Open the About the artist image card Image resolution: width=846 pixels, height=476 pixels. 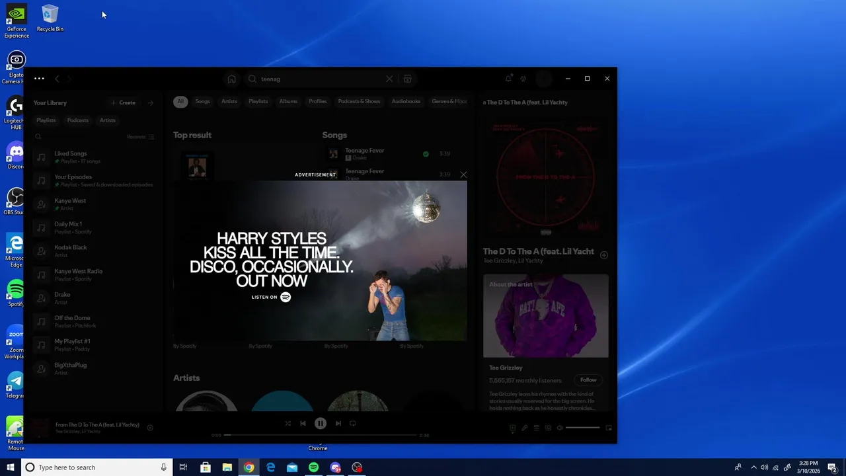point(545,316)
